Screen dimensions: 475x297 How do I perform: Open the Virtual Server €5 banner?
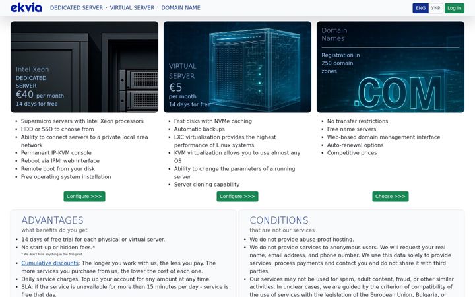[237, 67]
